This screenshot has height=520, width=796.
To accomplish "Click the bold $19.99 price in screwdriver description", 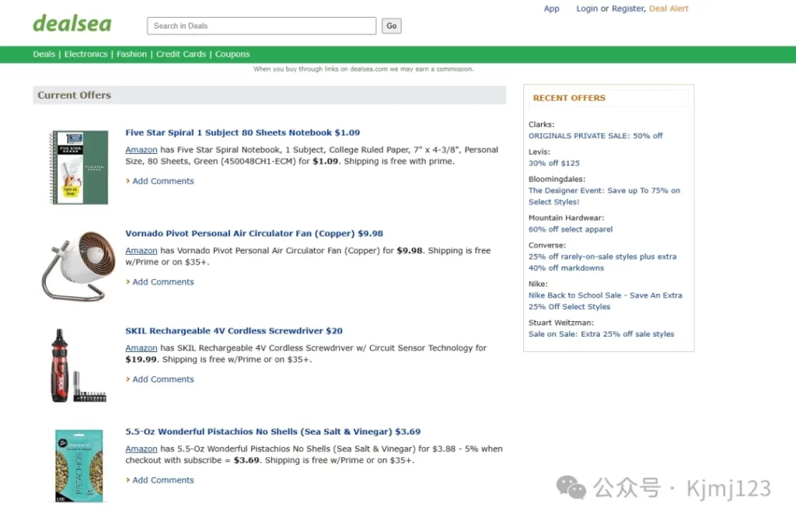I will 141,360.
